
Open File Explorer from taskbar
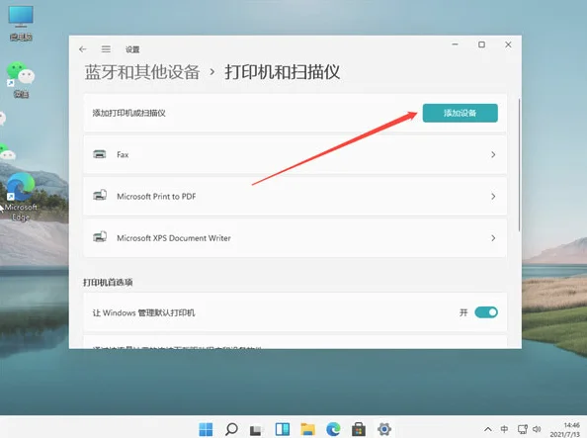307,429
